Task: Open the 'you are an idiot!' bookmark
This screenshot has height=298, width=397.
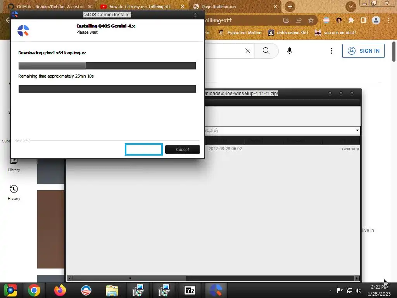Action: pos(335,33)
